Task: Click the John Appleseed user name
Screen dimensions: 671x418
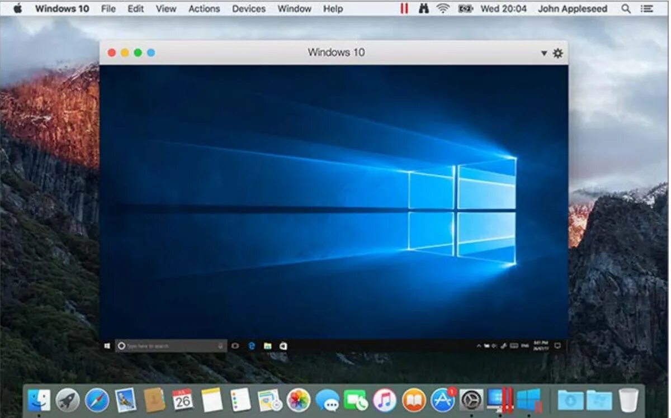Action: pyautogui.click(x=573, y=8)
